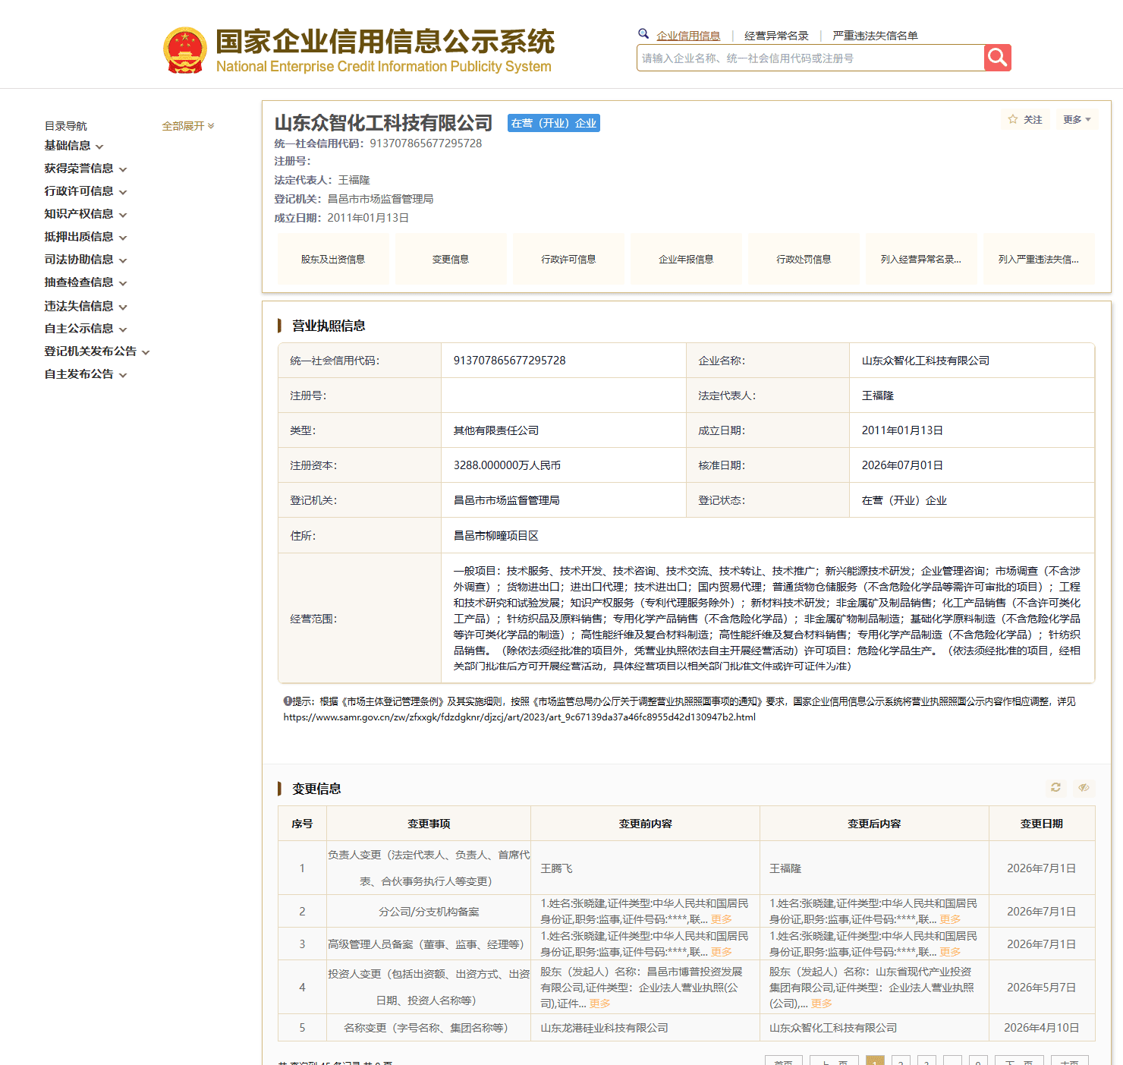Click the national emblem logo icon
1123x1065 pixels.
(185, 50)
